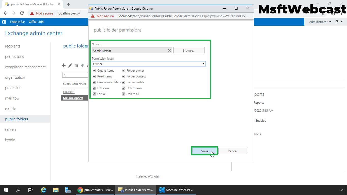Open help using the question mark icon
This screenshot has width=347, height=195.
tap(337, 22)
